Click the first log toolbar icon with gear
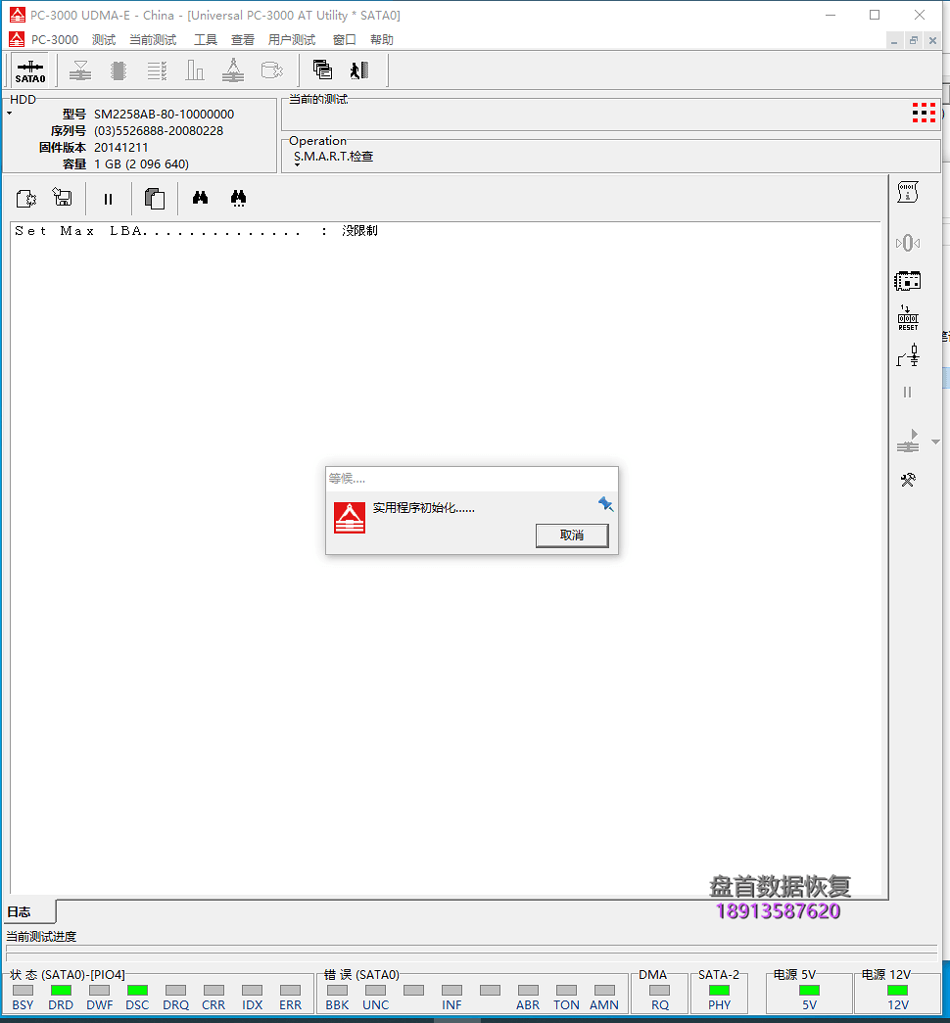The width and height of the screenshot is (950, 1023). pos(26,198)
